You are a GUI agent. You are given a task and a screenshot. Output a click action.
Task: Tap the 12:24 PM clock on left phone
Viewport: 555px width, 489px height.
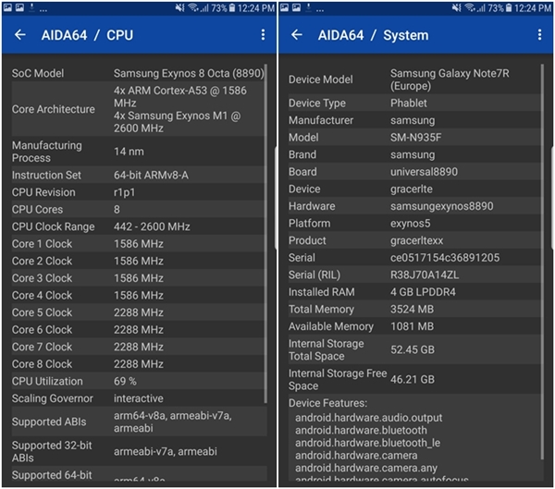pos(256,7)
